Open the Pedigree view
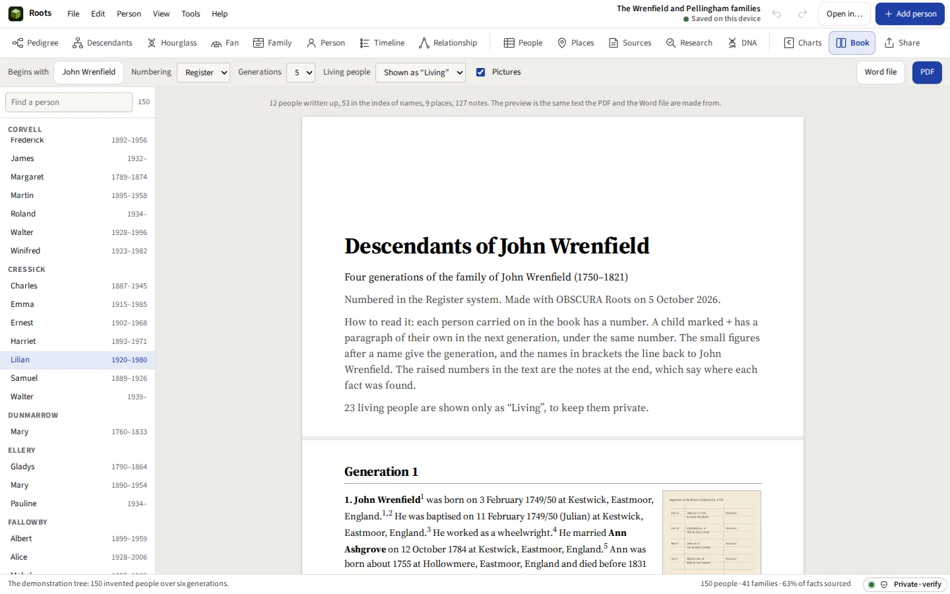Image resolution: width=950 pixels, height=594 pixels. click(x=36, y=43)
